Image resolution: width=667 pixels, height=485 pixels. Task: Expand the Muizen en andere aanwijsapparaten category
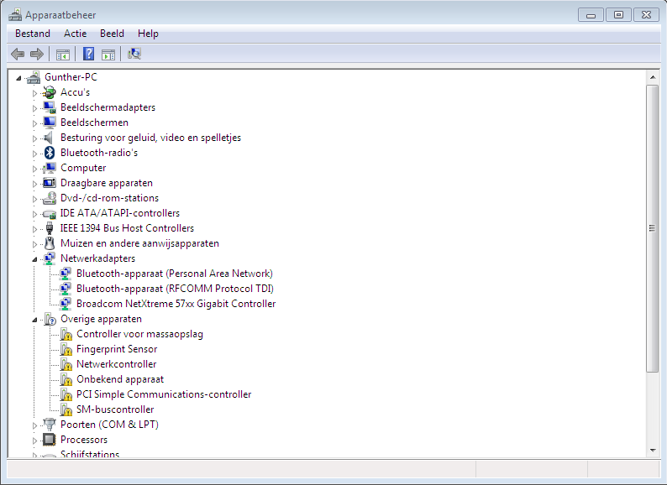[x=35, y=244]
